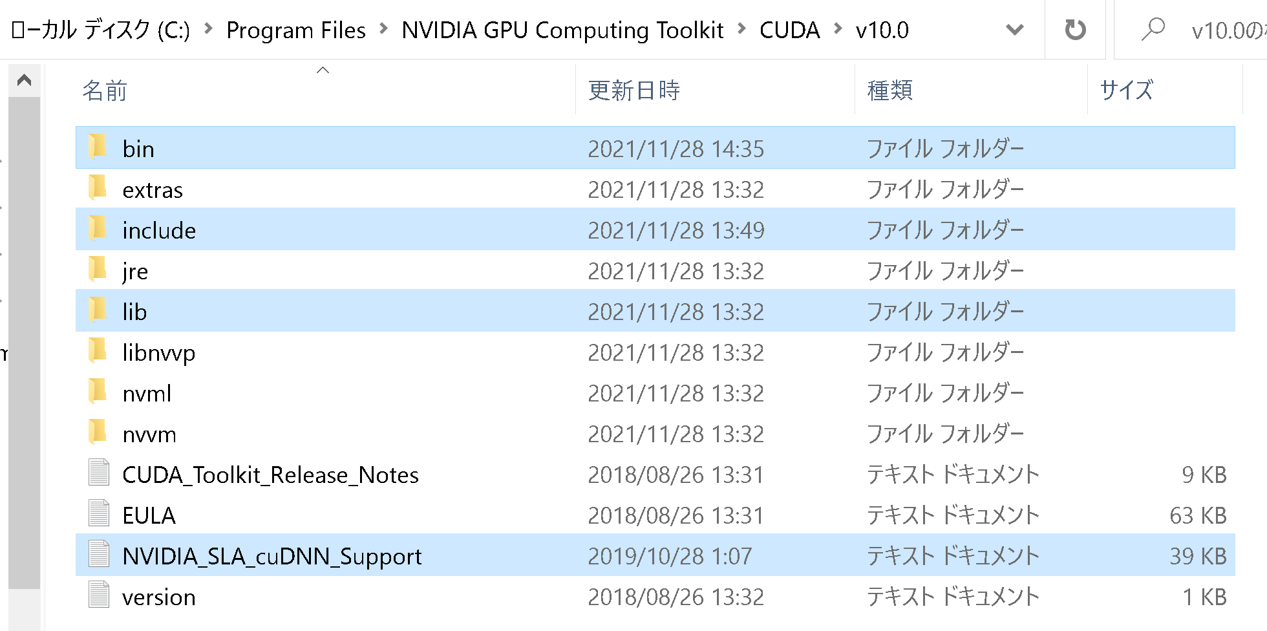Click the extras folder icon

(x=98, y=188)
